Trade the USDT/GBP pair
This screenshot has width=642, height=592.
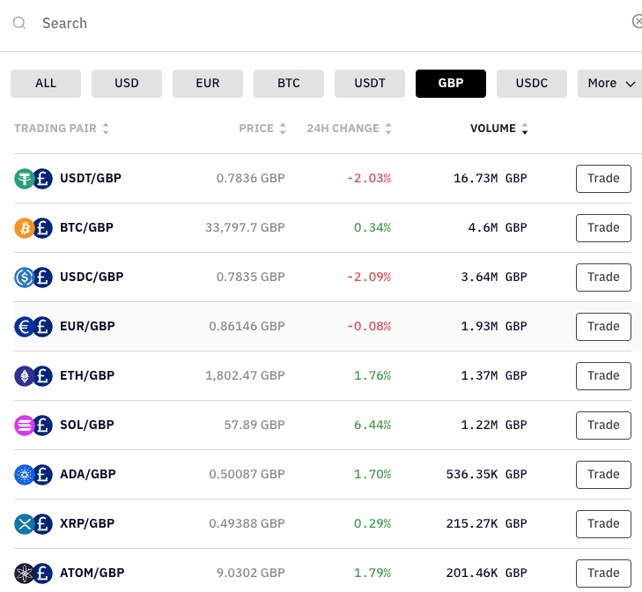[603, 179]
